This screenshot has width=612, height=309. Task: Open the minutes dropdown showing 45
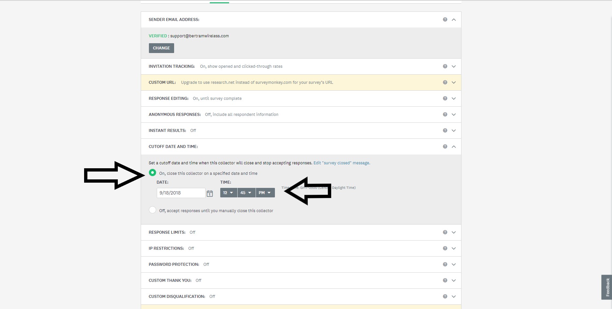[246, 193]
